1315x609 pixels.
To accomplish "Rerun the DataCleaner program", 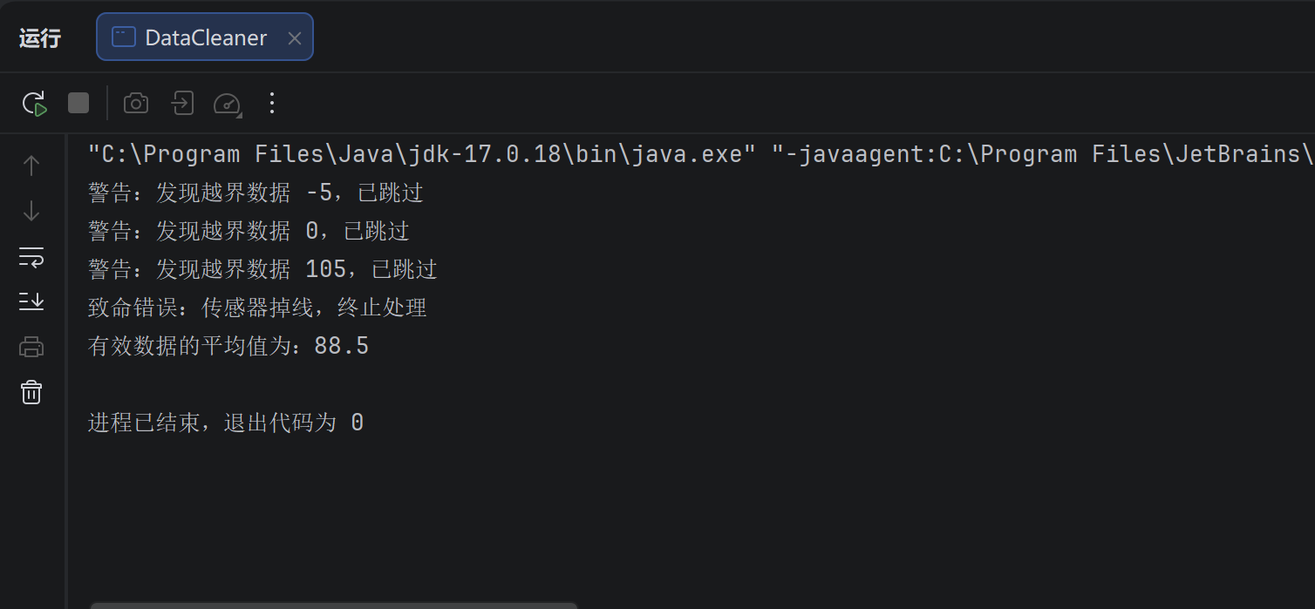I will 34,104.
